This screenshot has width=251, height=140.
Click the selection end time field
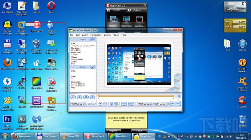(x=161, y=104)
